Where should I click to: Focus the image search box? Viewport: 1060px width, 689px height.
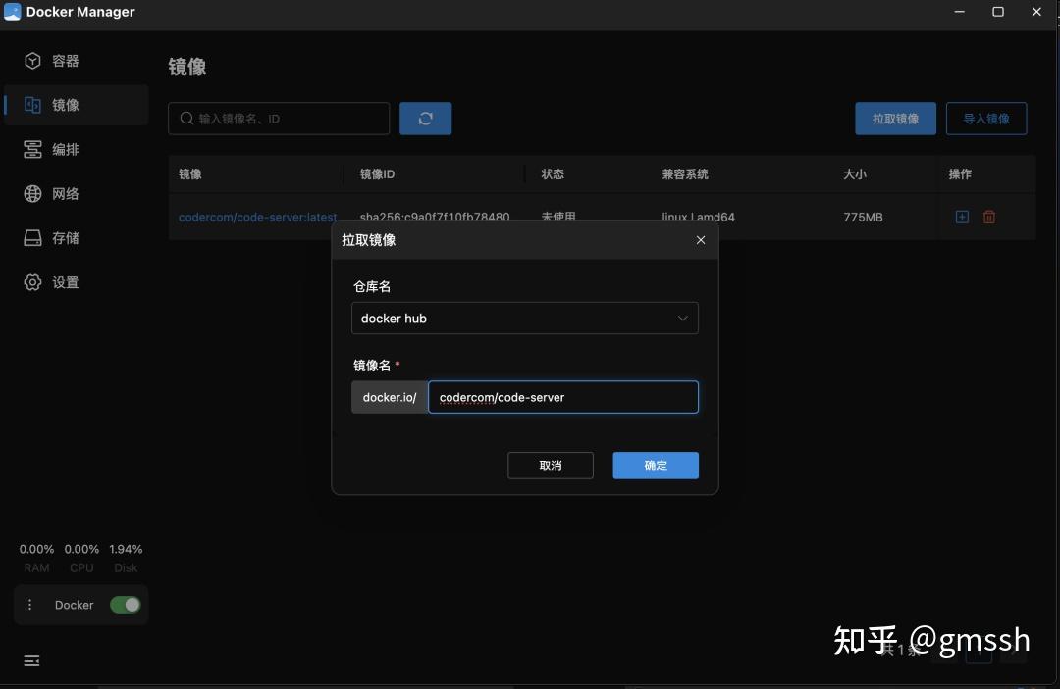pos(279,119)
